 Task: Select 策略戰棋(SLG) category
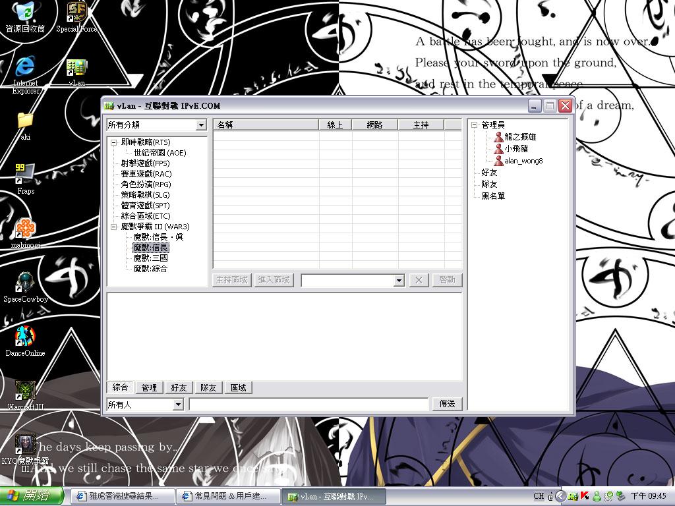(x=145, y=195)
